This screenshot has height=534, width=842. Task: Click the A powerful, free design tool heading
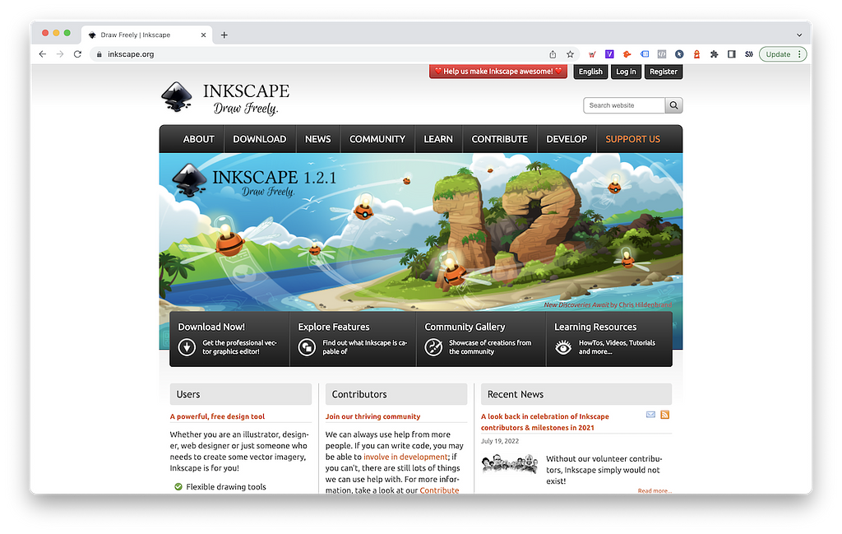point(217,416)
